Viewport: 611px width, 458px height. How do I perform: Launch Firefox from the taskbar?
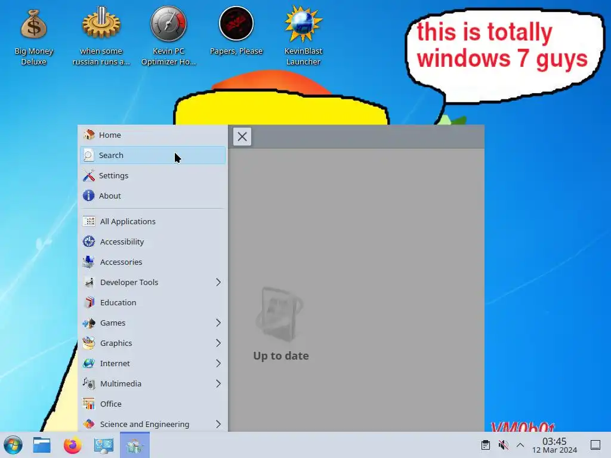(x=72, y=445)
